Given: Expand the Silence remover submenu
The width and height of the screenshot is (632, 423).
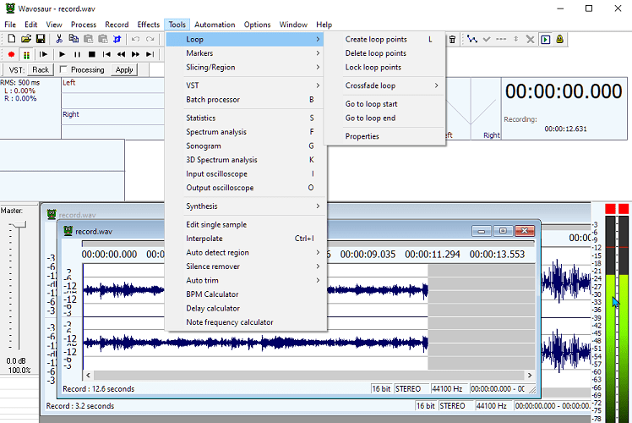Looking at the screenshot, I should point(246,266).
